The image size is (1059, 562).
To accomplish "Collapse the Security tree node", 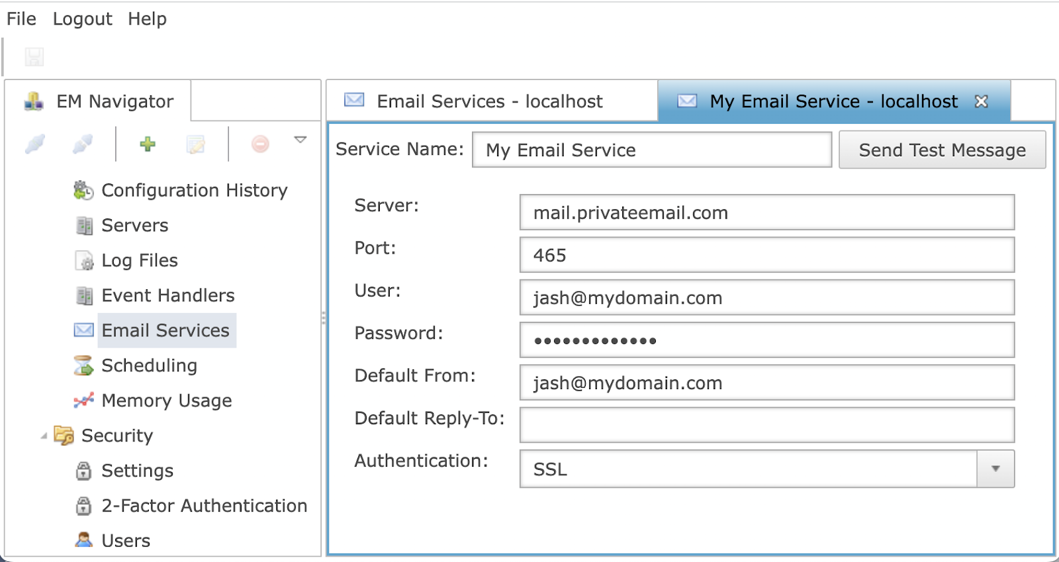I will pos(44,436).
